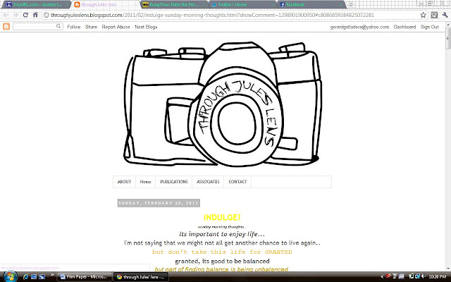This screenshot has width=451, height=282.
Task: Click the text 'granted, its good to be balanced'
Action: click(x=222, y=261)
